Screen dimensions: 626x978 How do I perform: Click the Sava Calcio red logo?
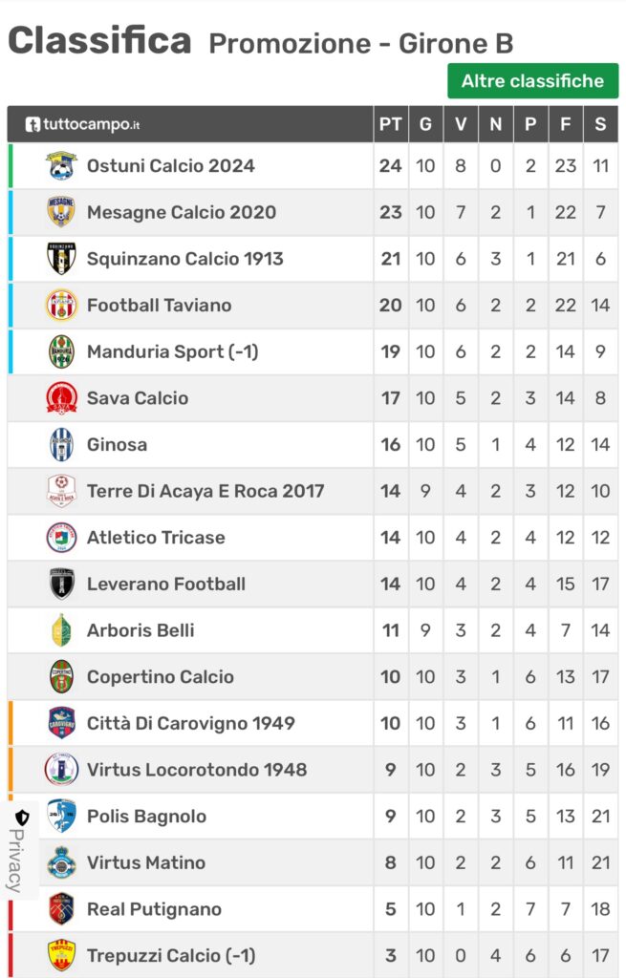click(x=61, y=398)
